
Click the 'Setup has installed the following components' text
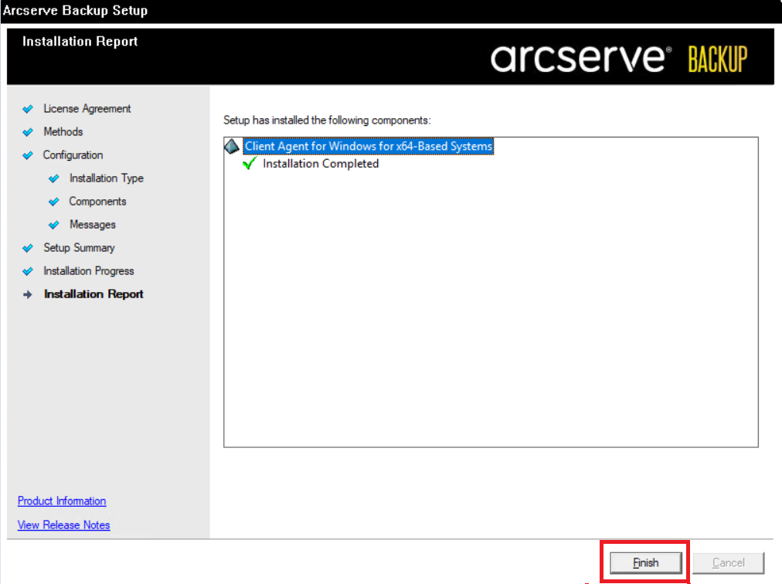click(327, 121)
